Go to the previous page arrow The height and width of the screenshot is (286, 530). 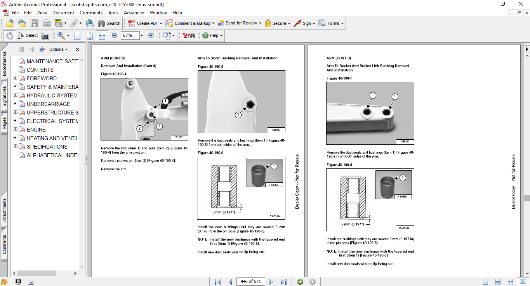230,282
